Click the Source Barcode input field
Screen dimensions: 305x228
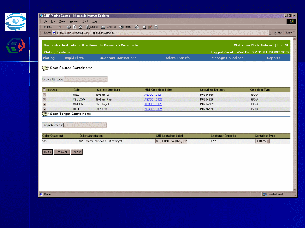(86, 79)
